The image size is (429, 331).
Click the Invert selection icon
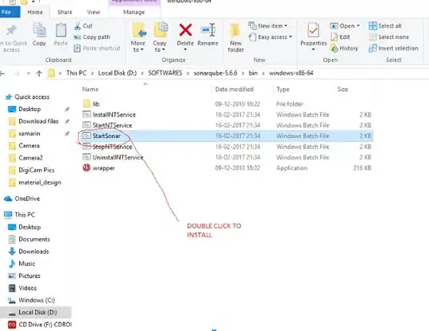point(373,48)
